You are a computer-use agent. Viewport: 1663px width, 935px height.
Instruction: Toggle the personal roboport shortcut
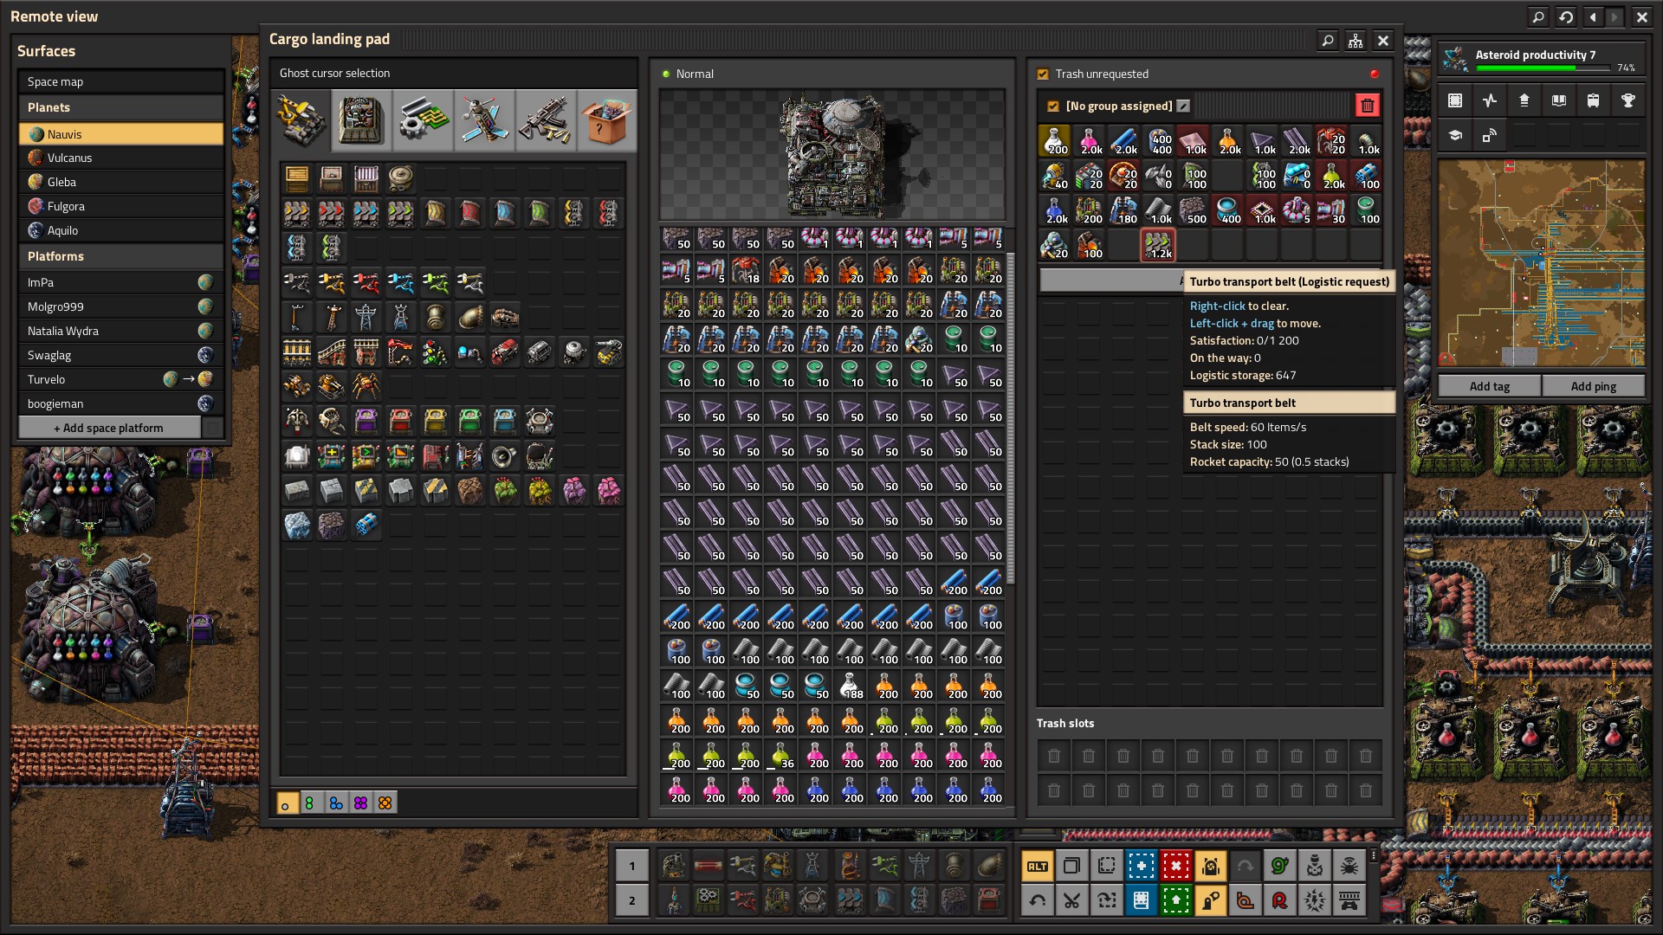point(1211,866)
